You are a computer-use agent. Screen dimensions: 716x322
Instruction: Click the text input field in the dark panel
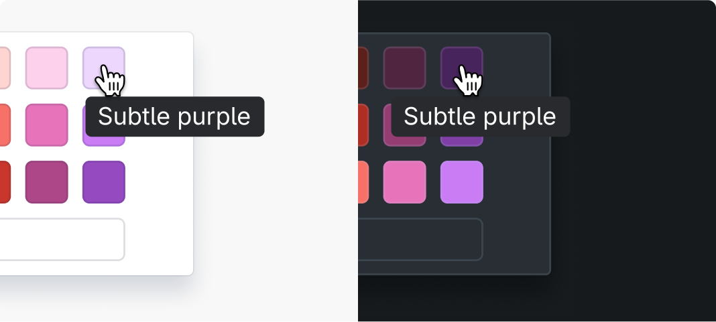pos(420,239)
